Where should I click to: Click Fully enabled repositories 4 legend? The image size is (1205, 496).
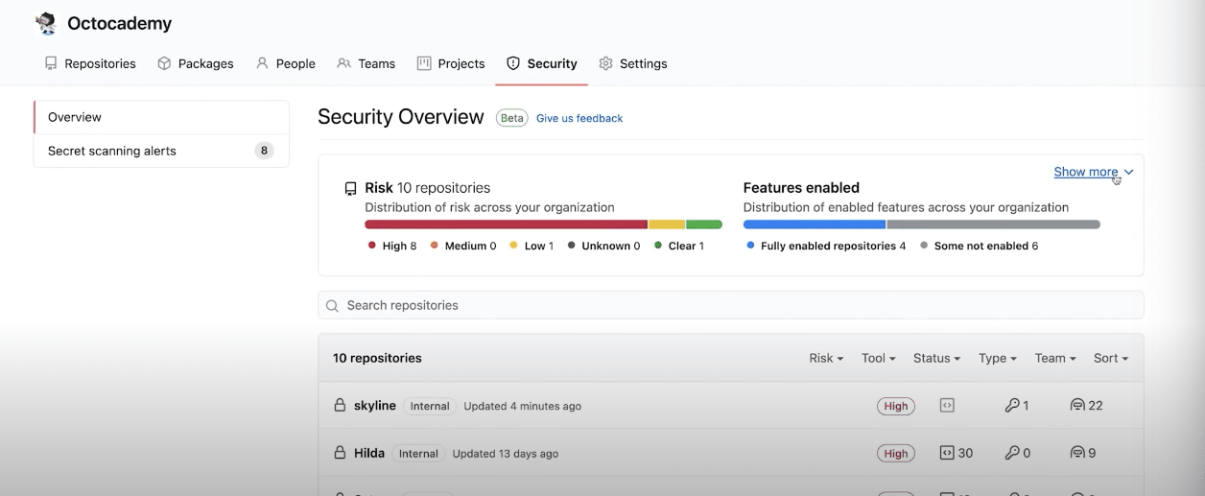pos(827,246)
